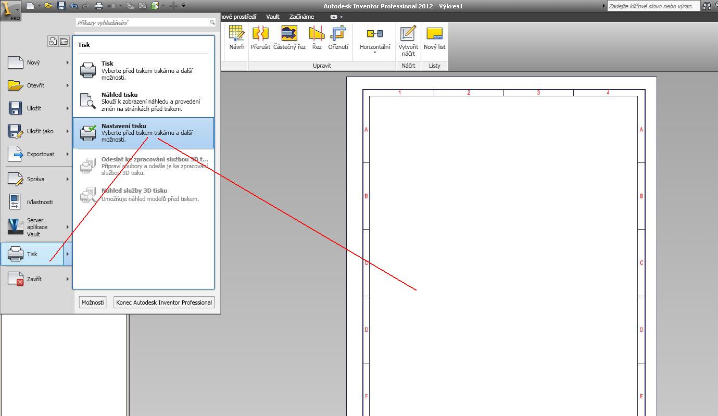
Task: Expand the Tisk submenu arrow
Action: (68, 254)
